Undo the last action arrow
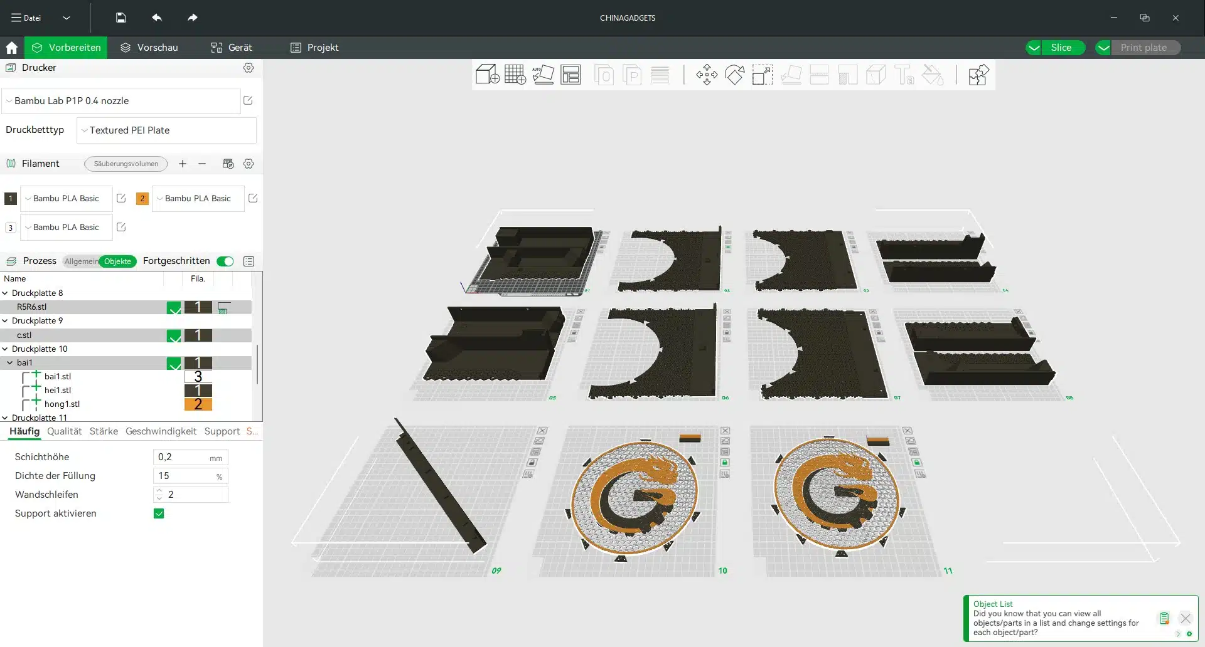The height and width of the screenshot is (647, 1205). pyautogui.click(x=157, y=18)
